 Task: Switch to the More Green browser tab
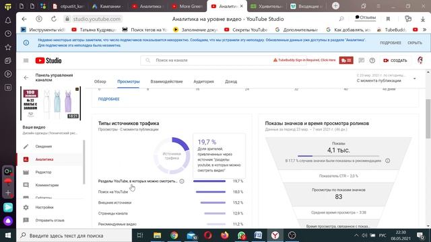[187, 6]
